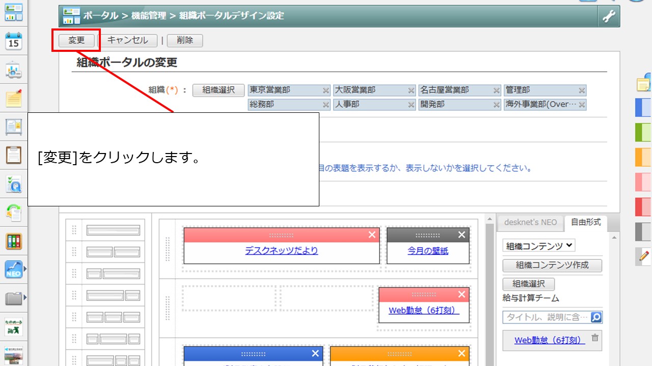Screen dimensions: 652x366
Task: Delete Web勤怠 item via trash icon
Action: (x=595, y=338)
